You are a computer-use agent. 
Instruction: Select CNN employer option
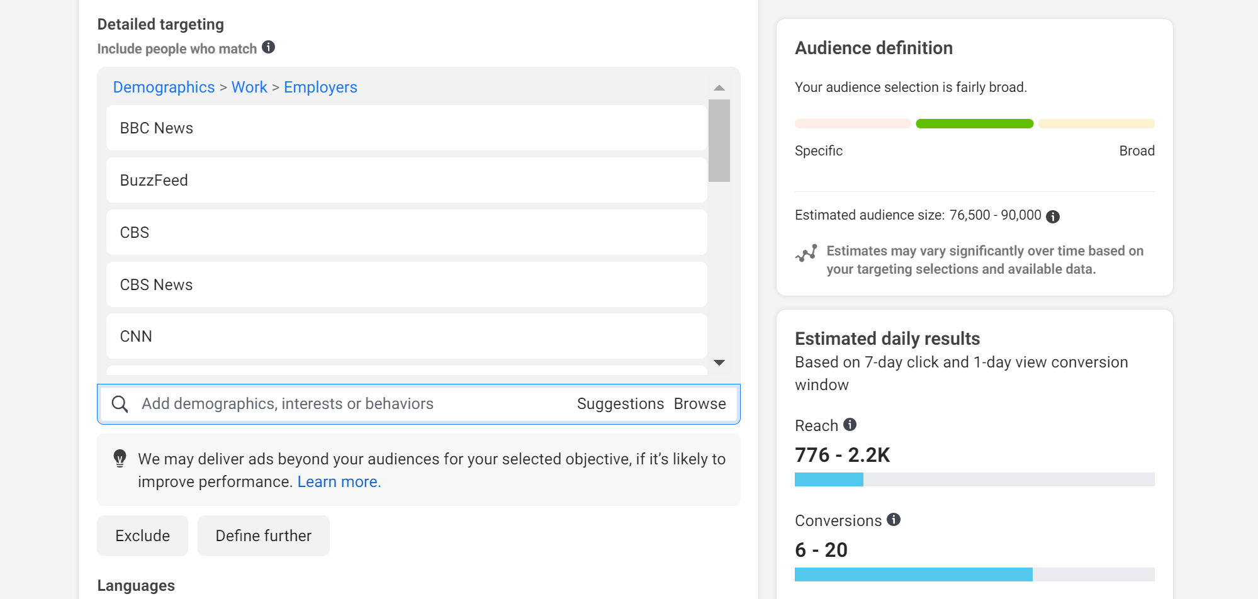407,336
